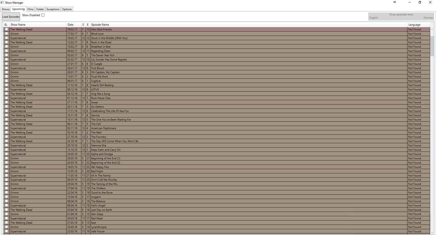Go to the Folder tab
Viewport: 436px width, 235px height.
[40, 9]
